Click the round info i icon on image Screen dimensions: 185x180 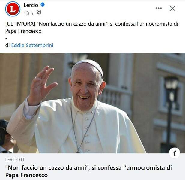pos(175,153)
